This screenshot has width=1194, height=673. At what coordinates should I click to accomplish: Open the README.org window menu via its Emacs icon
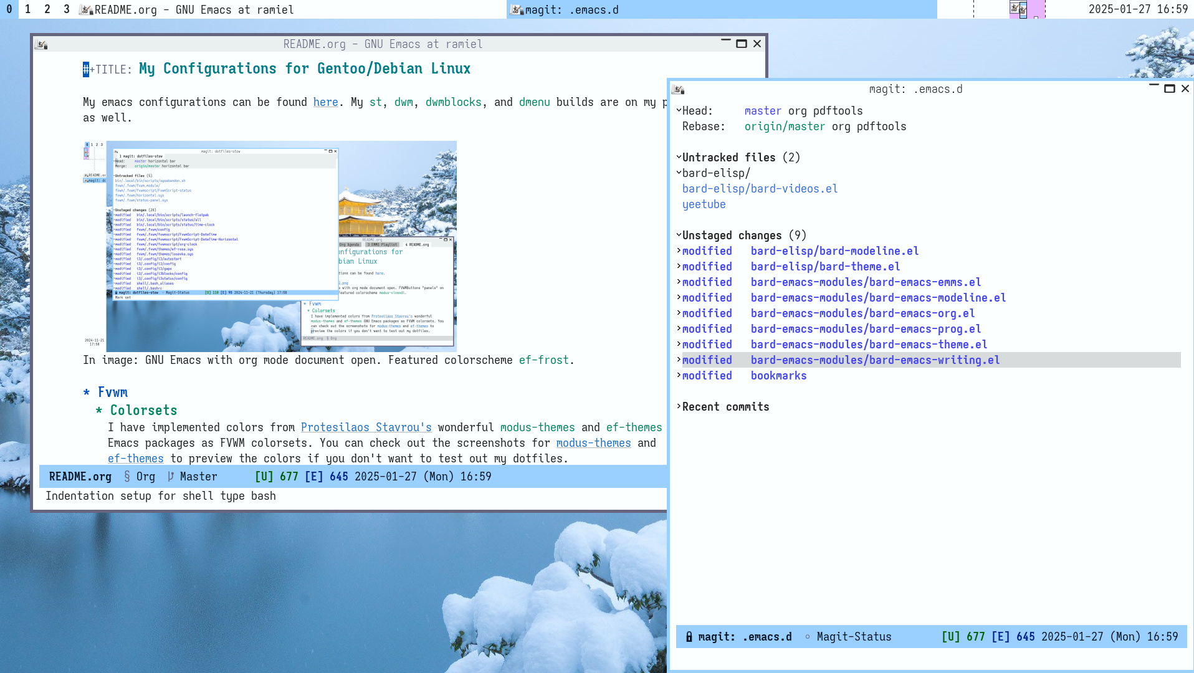pyautogui.click(x=41, y=44)
